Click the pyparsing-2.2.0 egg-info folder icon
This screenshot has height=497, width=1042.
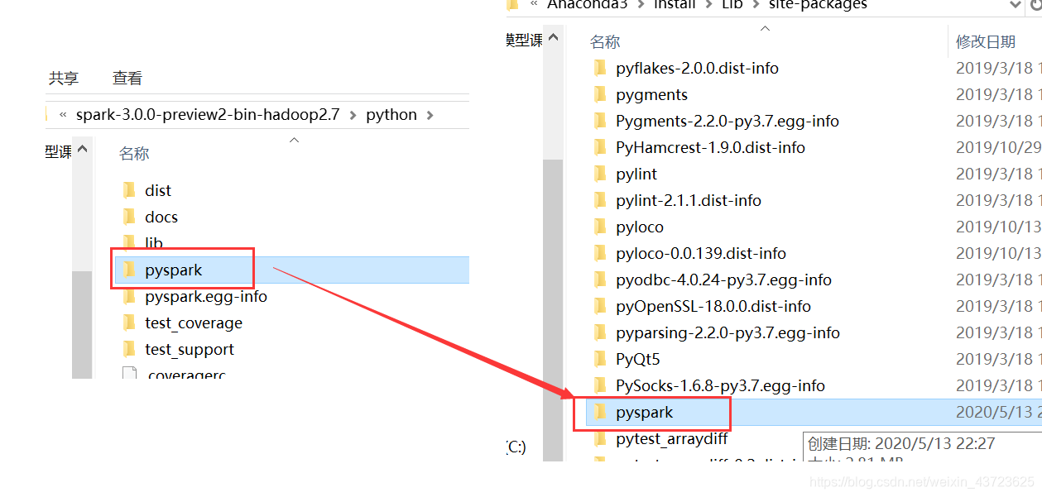601,332
